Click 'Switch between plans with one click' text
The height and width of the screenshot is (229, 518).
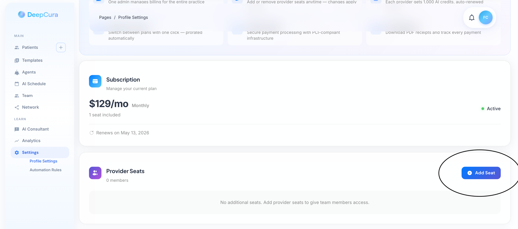click(155, 35)
